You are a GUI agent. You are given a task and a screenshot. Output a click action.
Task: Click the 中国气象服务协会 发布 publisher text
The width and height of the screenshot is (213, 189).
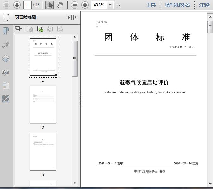pos(150,171)
